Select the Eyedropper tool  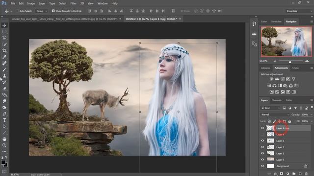(4, 57)
